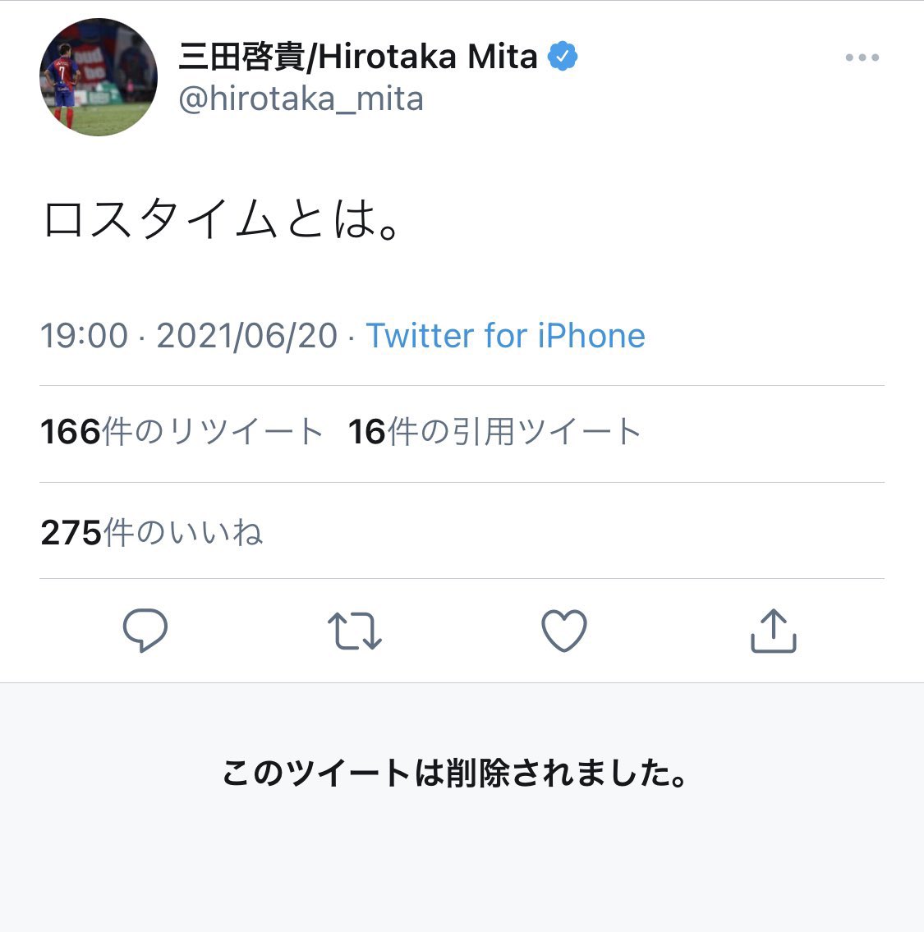Like the tweet with the heart icon

click(564, 631)
